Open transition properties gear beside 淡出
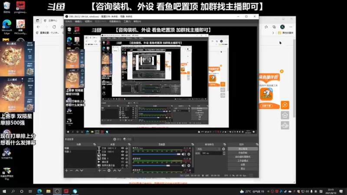The width and height of the screenshot is (347, 195). coord(223,149)
